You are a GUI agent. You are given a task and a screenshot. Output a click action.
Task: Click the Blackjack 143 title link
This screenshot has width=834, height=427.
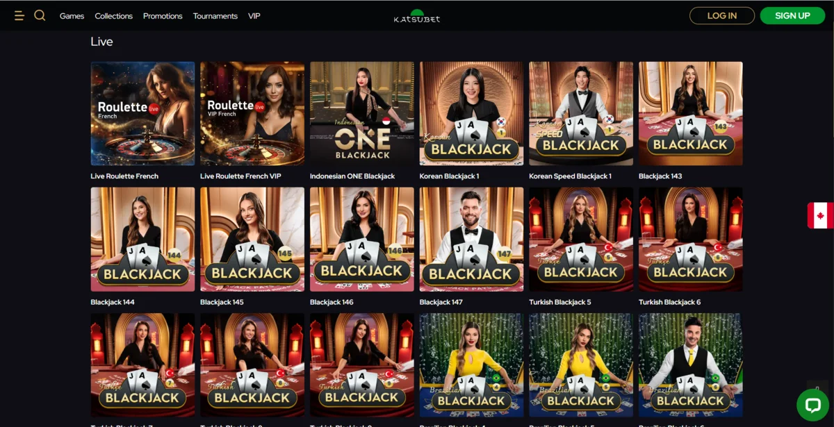coord(660,176)
